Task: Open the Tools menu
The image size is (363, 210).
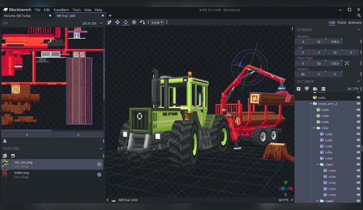Action: click(76, 10)
